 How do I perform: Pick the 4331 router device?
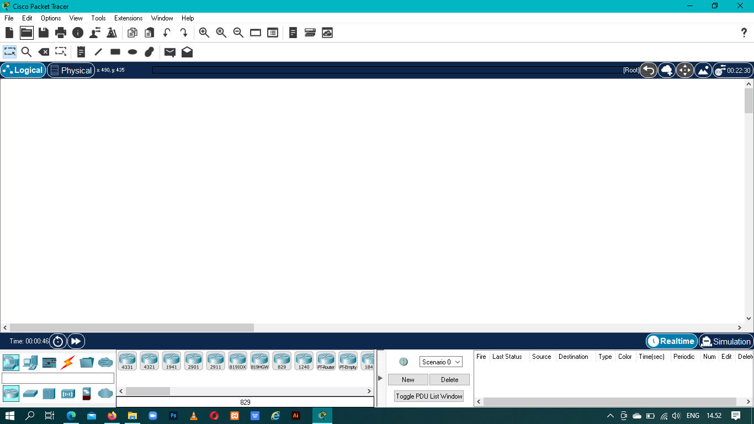coord(128,361)
